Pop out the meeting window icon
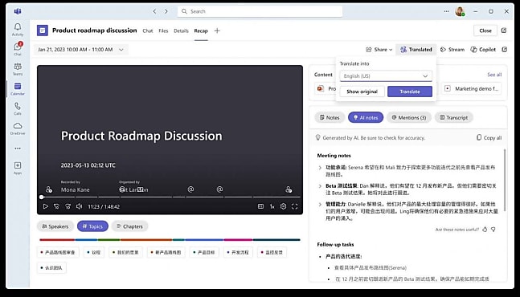Image resolution: width=520 pixels, height=297 pixels. [x=504, y=31]
